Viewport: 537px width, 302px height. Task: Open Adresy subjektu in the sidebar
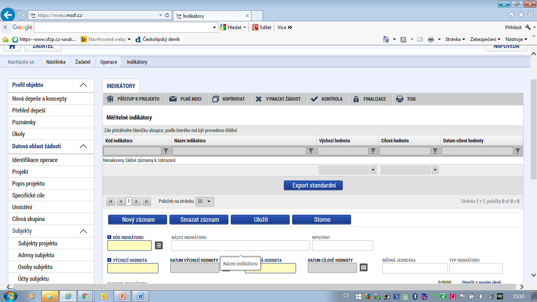[x=51, y=255]
